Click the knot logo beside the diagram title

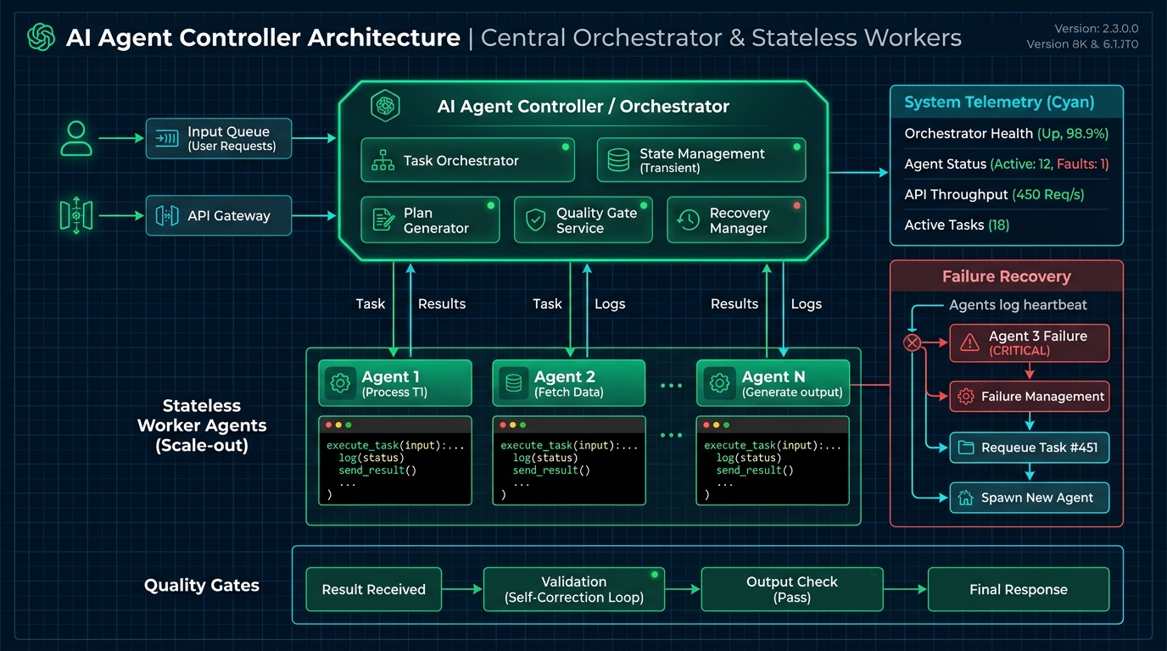(x=41, y=37)
